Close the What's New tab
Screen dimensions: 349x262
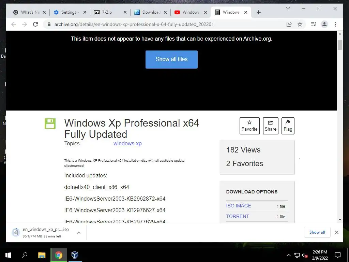click(44, 13)
